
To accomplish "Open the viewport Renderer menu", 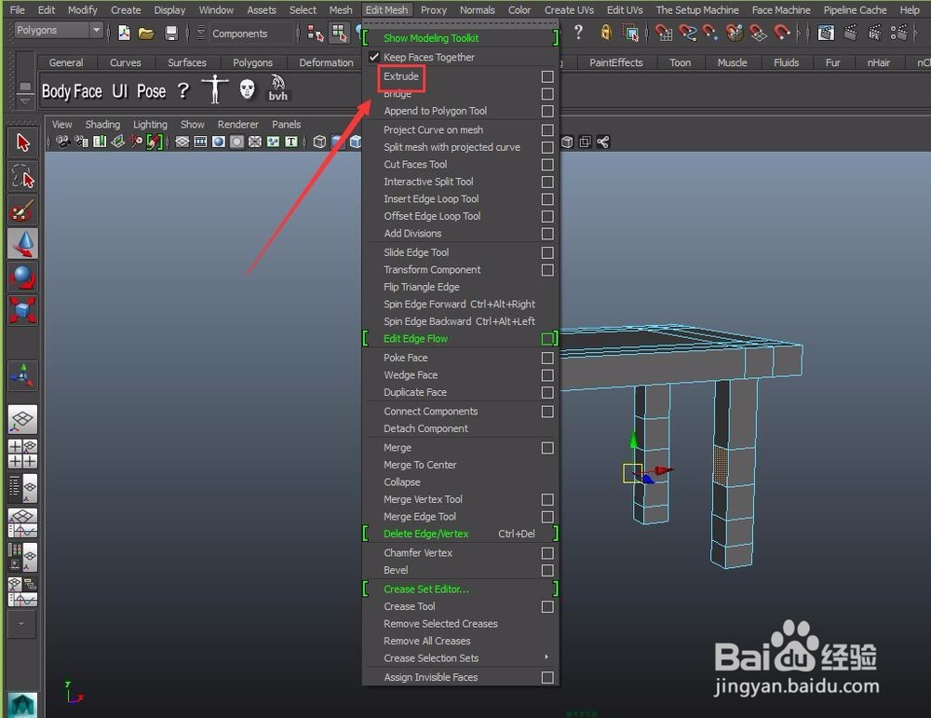I will (238, 124).
